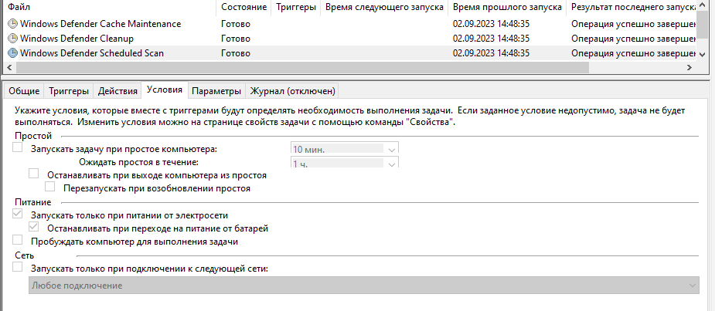Toggle restart when idle state resumes
The image size is (715, 311).
pyautogui.click(x=49, y=187)
